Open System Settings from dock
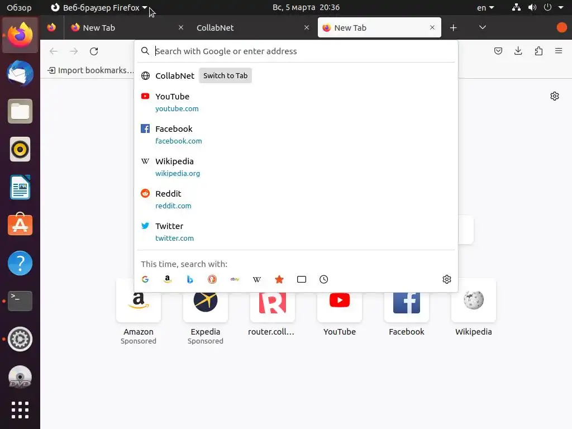This screenshot has height=429, width=572. (x=20, y=339)
